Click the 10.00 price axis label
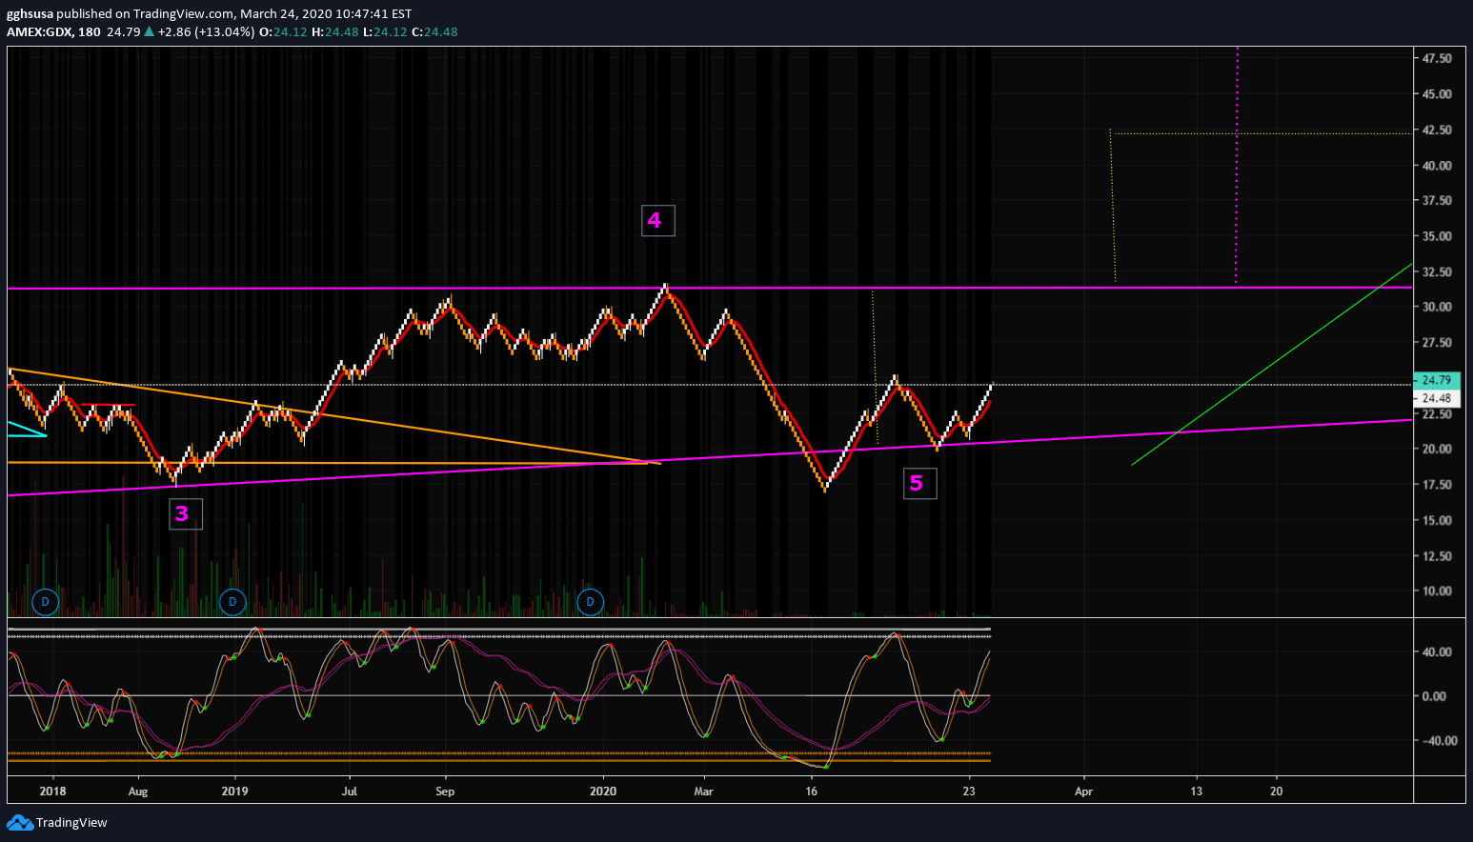The width and height of the screenshot is (1473, 842). [1437, 591]
